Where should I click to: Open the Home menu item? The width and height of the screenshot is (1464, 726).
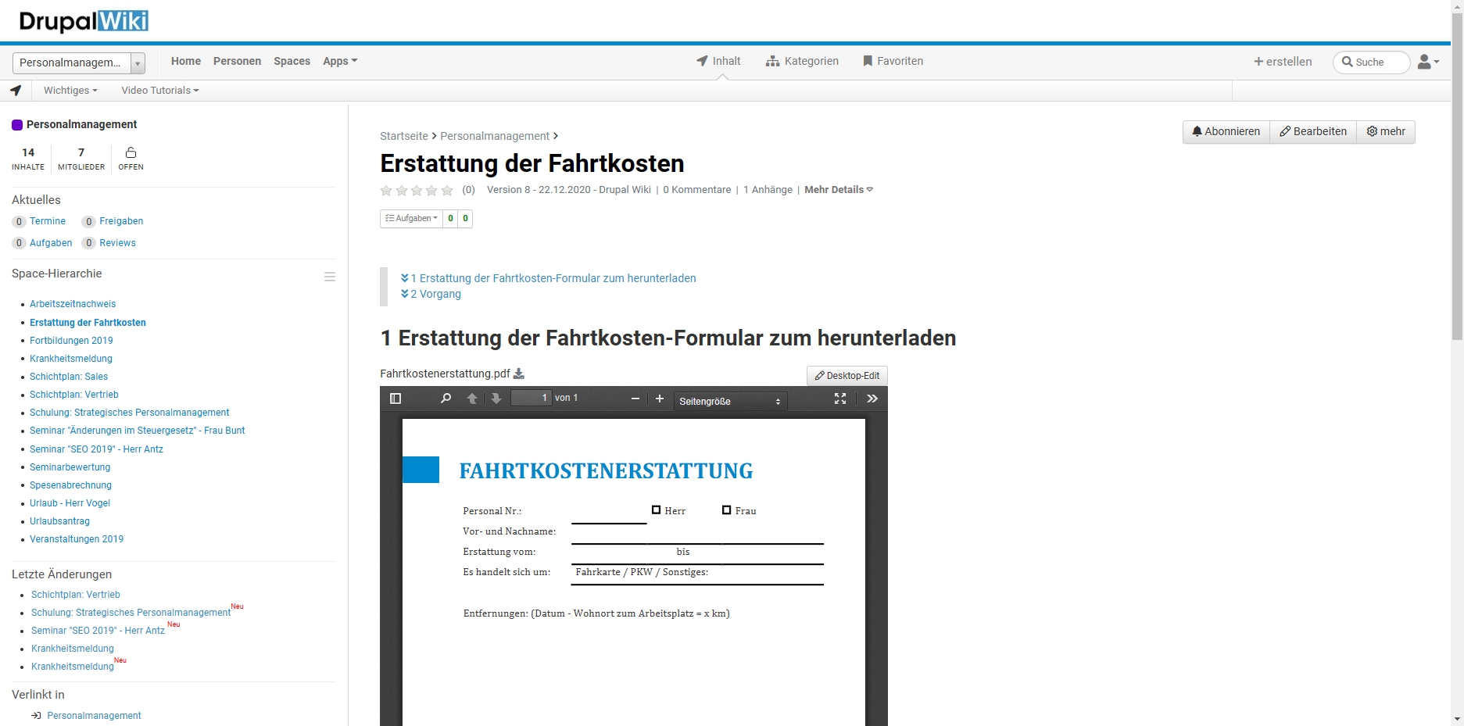coord(186,61)
